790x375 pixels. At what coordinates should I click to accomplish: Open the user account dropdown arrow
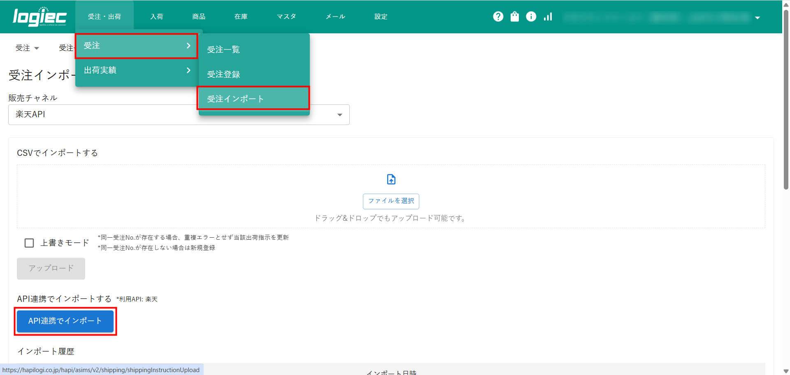757,18
